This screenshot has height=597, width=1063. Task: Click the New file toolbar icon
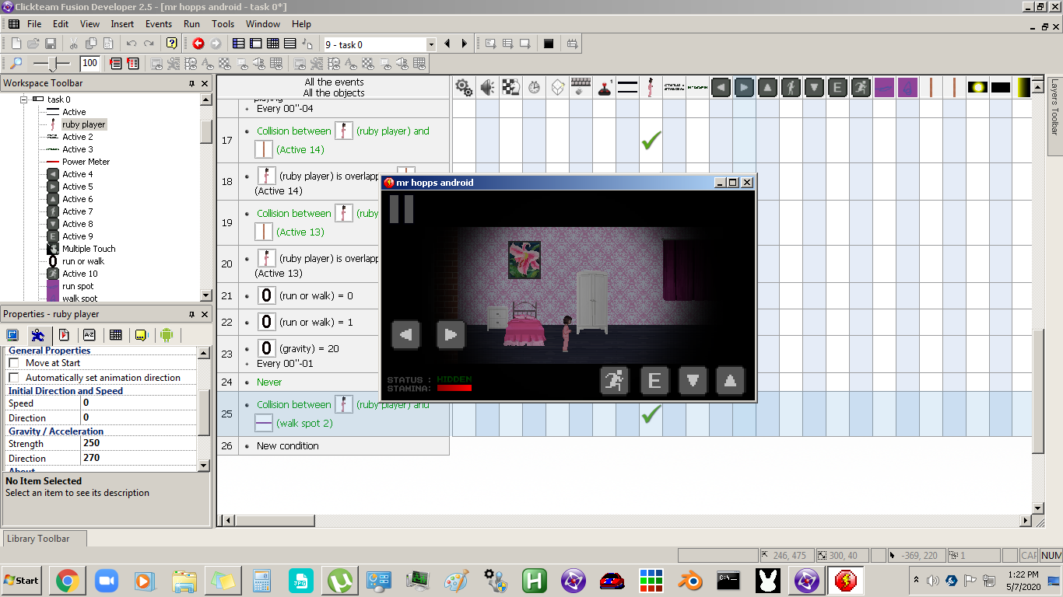point(16,44)
